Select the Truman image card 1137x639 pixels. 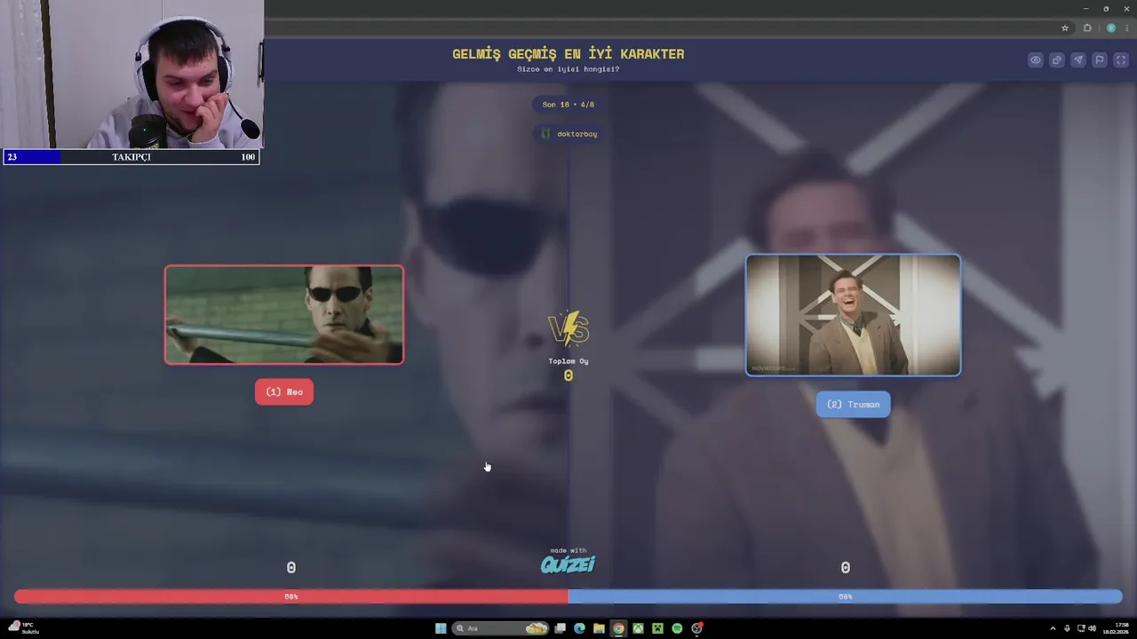point(853,315)
